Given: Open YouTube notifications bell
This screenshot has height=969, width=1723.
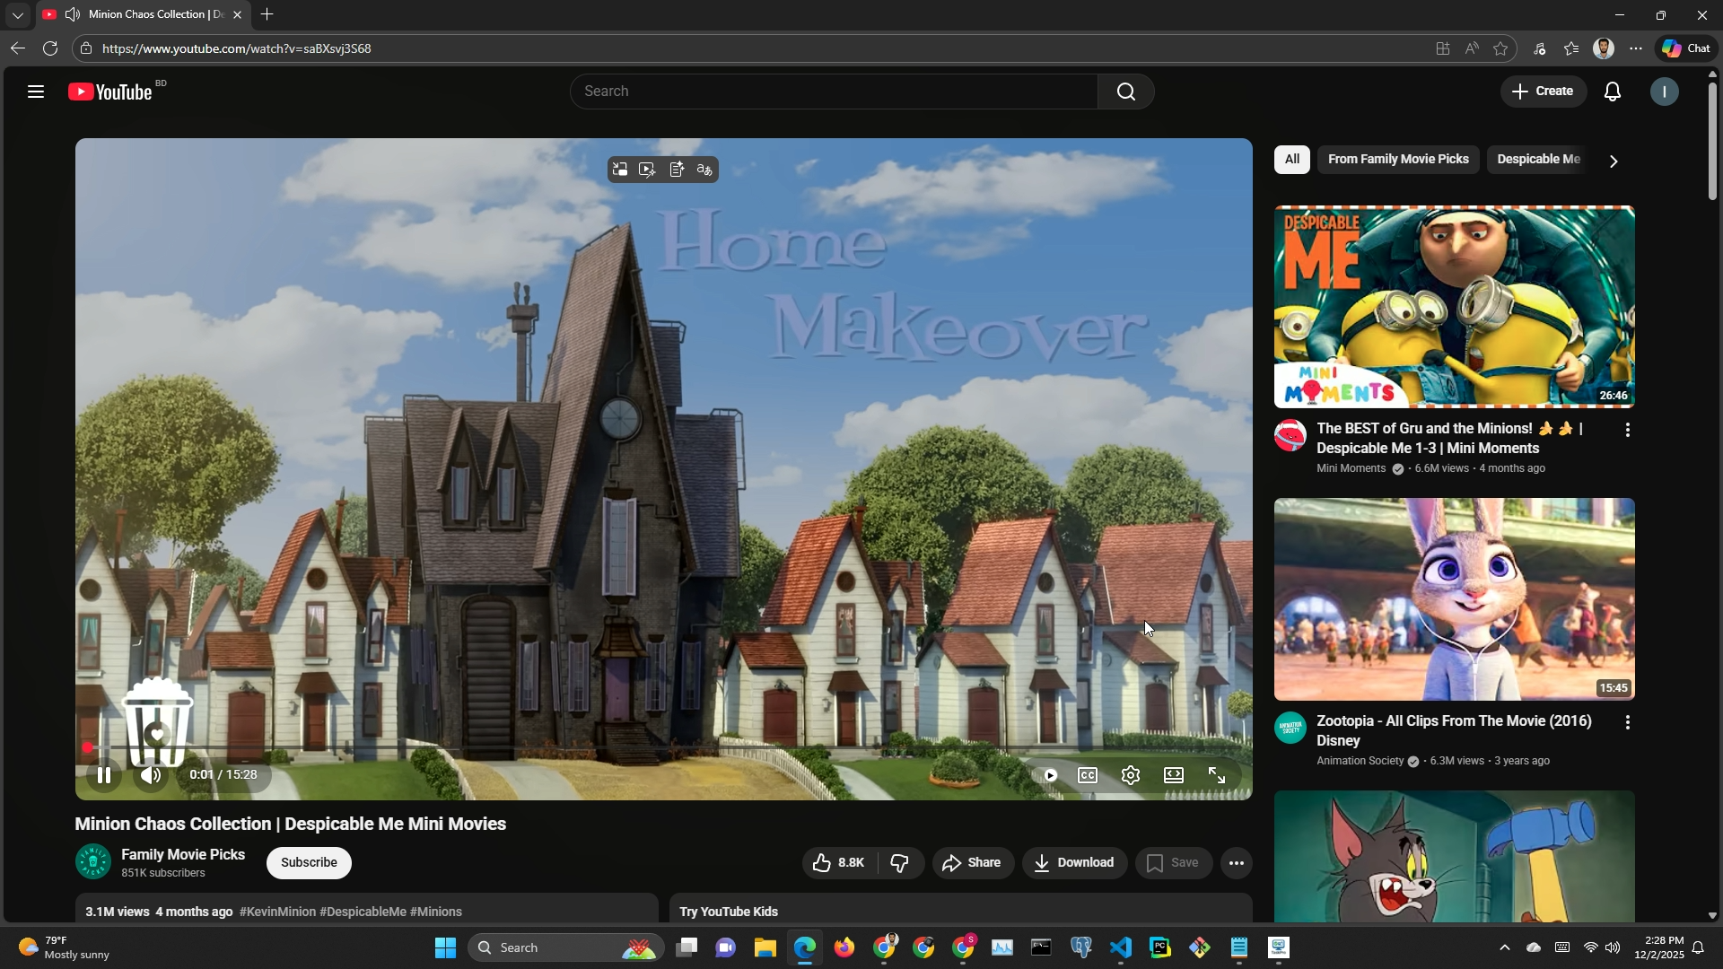Looking at the screenshot, I should click(1612, 92).
